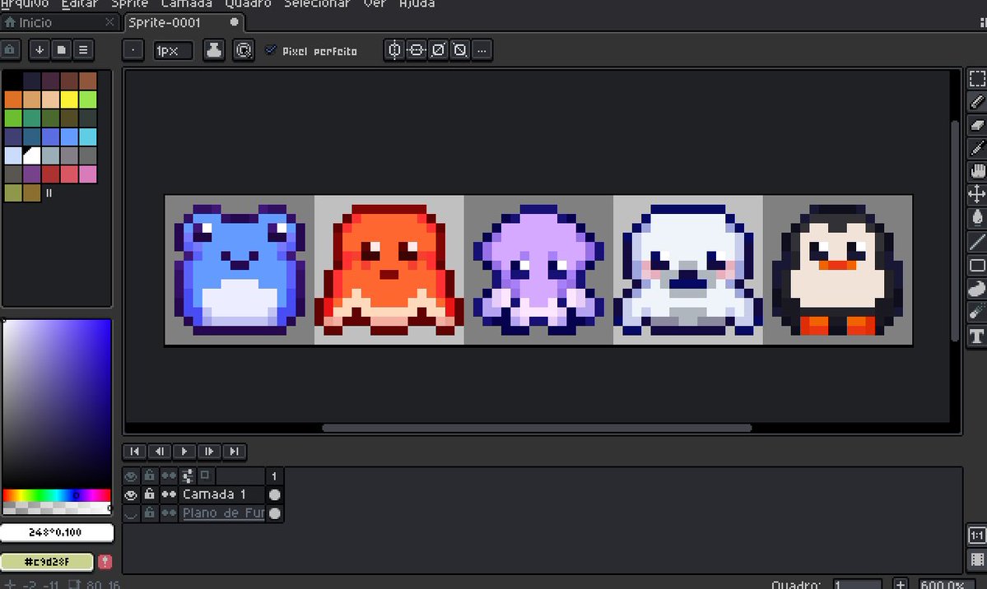The height and width of the screenshot is (589, 987).
Task: Click the foreground color #c9d28f field
Action: click(x=47, y=561)
